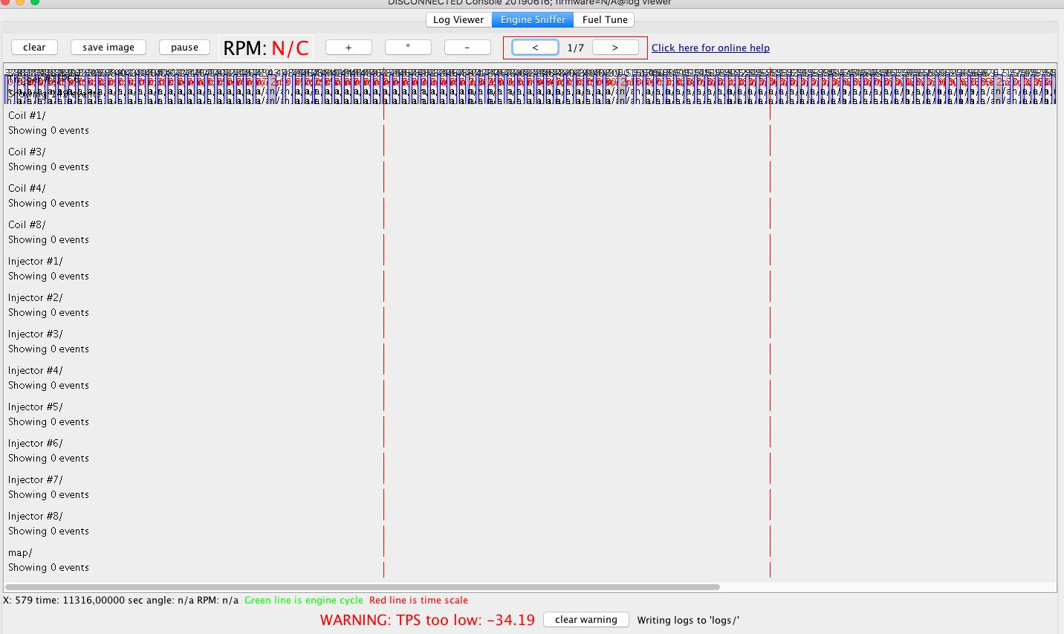The height and width of the screenshot is (634, 1064).
Task: Open the online help link
Action: click(x=710, y=48)
